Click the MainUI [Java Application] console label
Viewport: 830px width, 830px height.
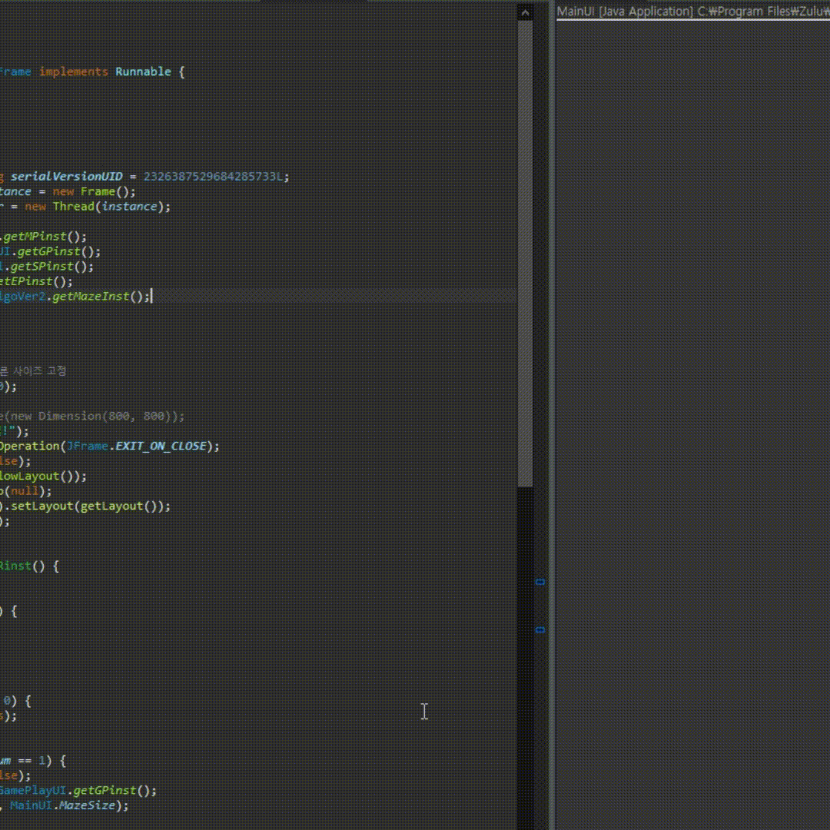point(692,11)
